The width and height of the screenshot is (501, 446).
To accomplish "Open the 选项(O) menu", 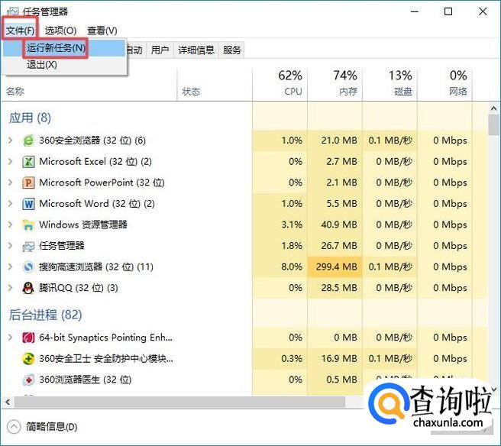I will [60, 31].
